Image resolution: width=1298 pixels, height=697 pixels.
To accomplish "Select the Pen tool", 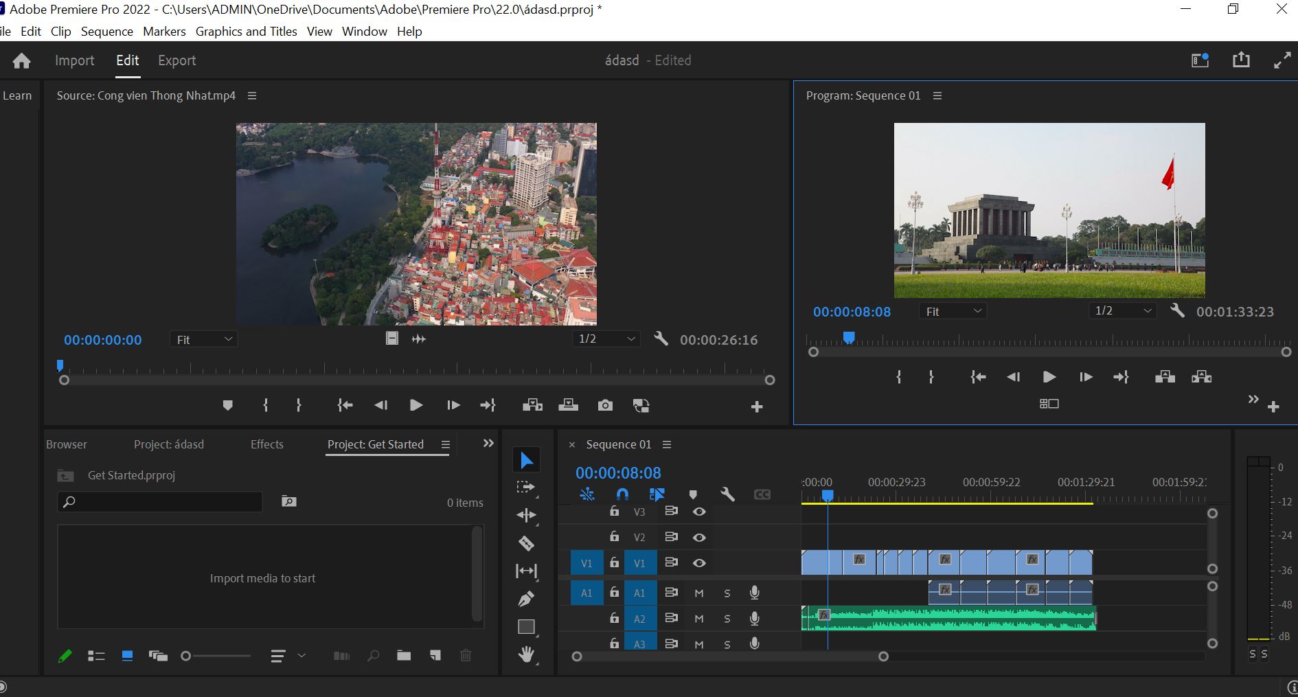I will (x=526, y=599).
